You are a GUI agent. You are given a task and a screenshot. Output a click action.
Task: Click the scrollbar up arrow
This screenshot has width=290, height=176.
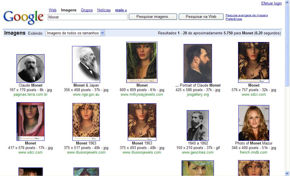[x=287, y=2]
